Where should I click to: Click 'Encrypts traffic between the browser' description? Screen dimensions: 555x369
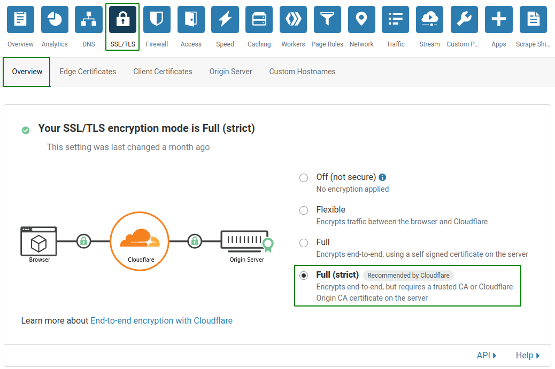tap(402, 222)
